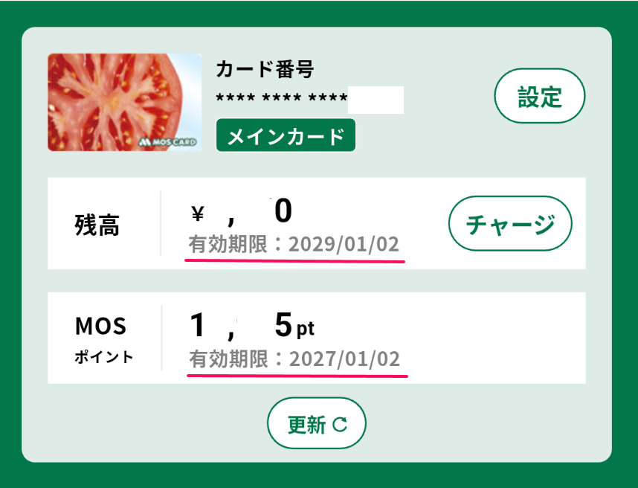Tap the tomato card image

[x=123, y=102]
